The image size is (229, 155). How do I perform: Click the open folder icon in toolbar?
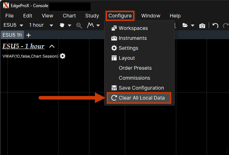185,26
